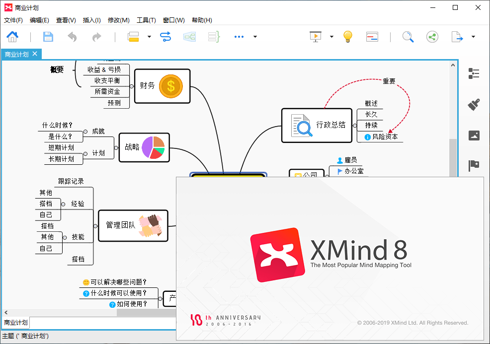The image size is (490, 344).
Task: Save the map with the floppy disk icon
Action: [48, 37]
